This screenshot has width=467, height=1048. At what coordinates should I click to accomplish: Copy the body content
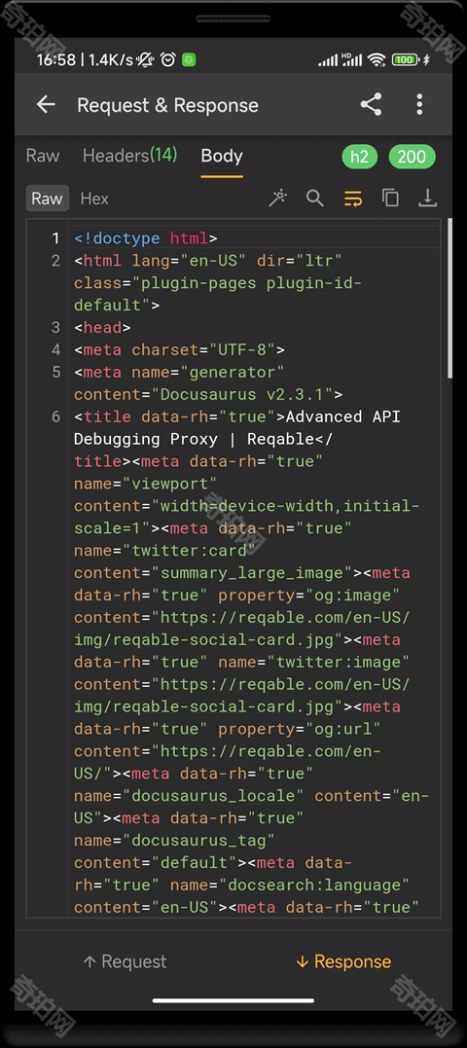(x=390, y=198)
